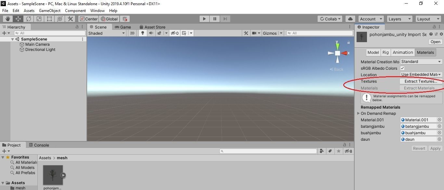Open the Account dropdown
444x190 pixels.
(x=371, y=19)
